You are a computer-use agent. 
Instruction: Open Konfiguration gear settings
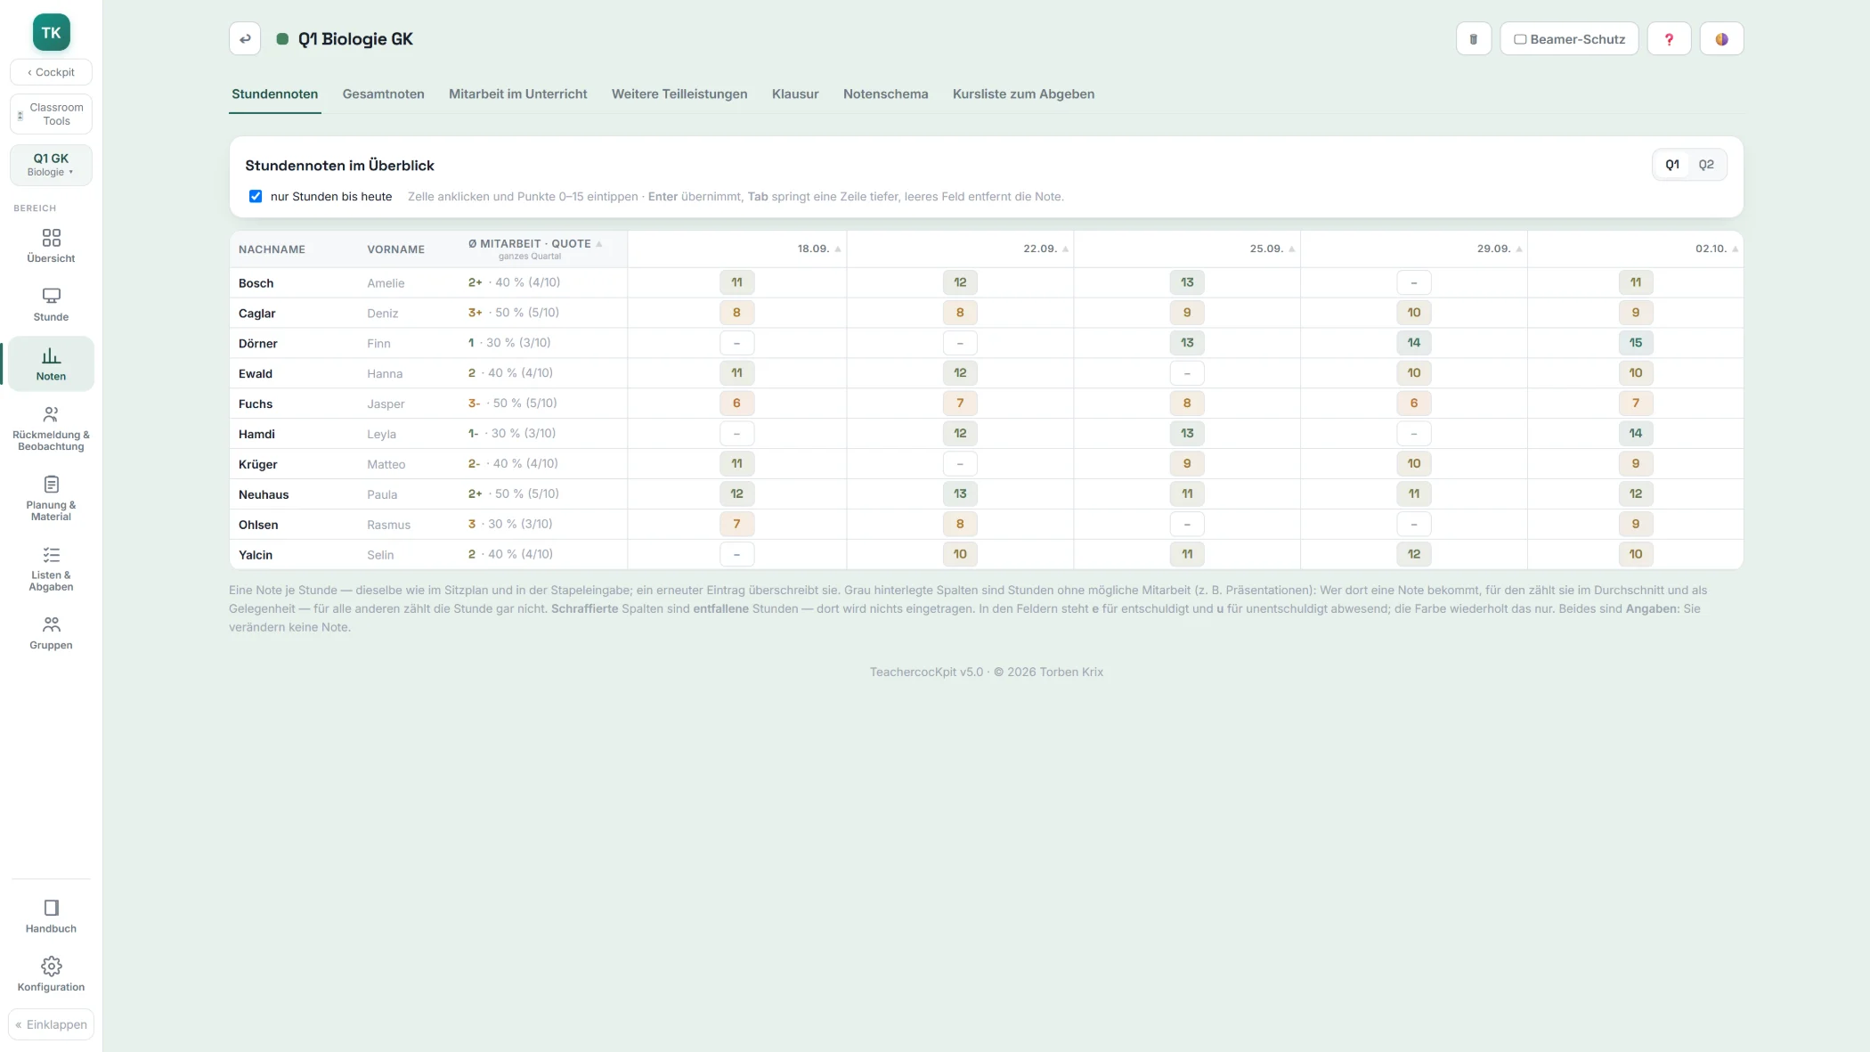(x=51, y=975)
